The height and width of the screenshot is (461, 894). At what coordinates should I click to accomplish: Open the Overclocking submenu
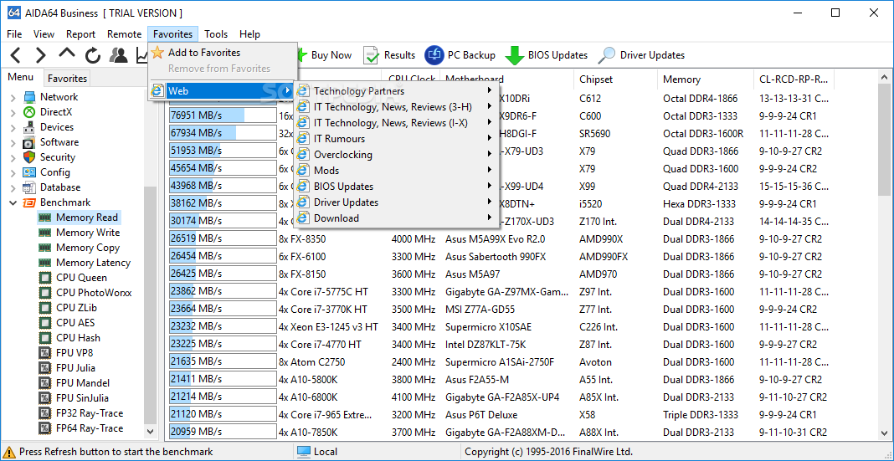pyautogui.click(x=396, y=155)
